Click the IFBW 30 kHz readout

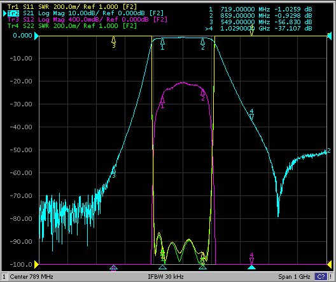coord(165,277)
